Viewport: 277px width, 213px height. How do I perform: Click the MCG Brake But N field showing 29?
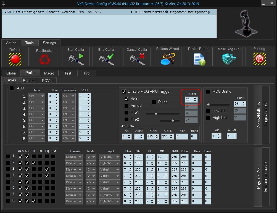click(x=240, y=104)
